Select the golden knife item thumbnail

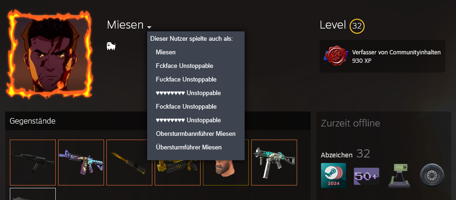[129, 163]
